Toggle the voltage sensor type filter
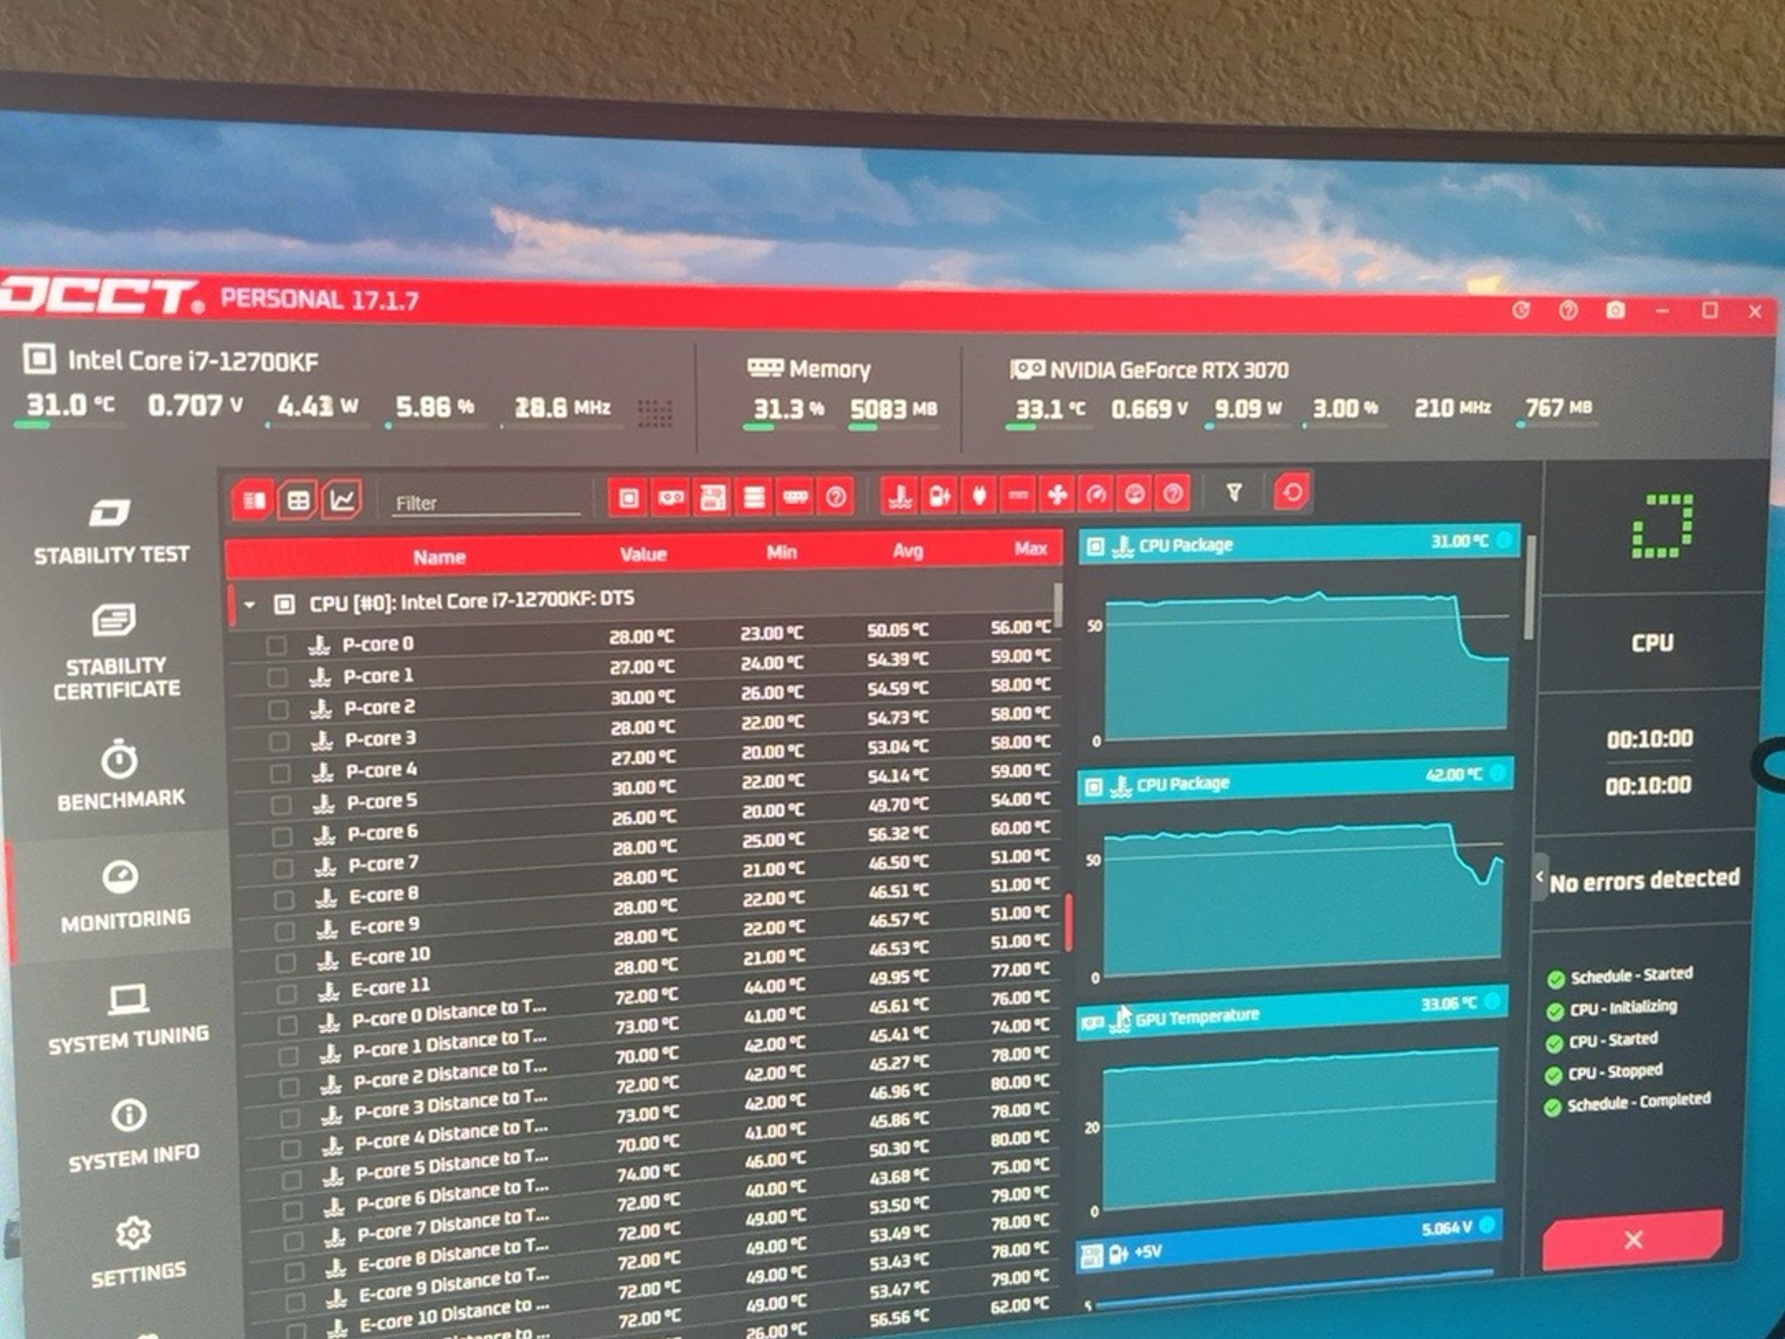Screen dimensions: 1785x1339 click(x=940, y=497)
